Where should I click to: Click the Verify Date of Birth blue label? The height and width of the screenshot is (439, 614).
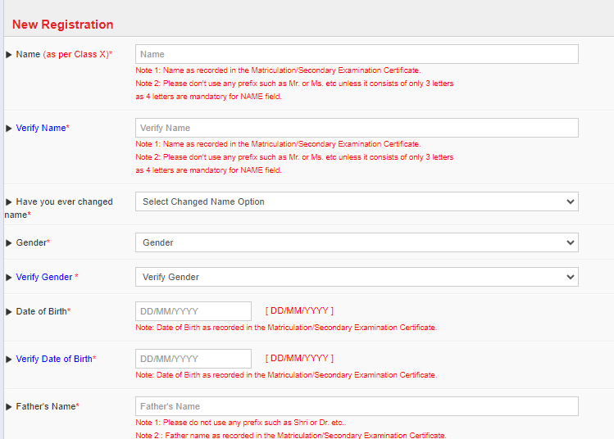pyautogui.click(x=54, y=359)
